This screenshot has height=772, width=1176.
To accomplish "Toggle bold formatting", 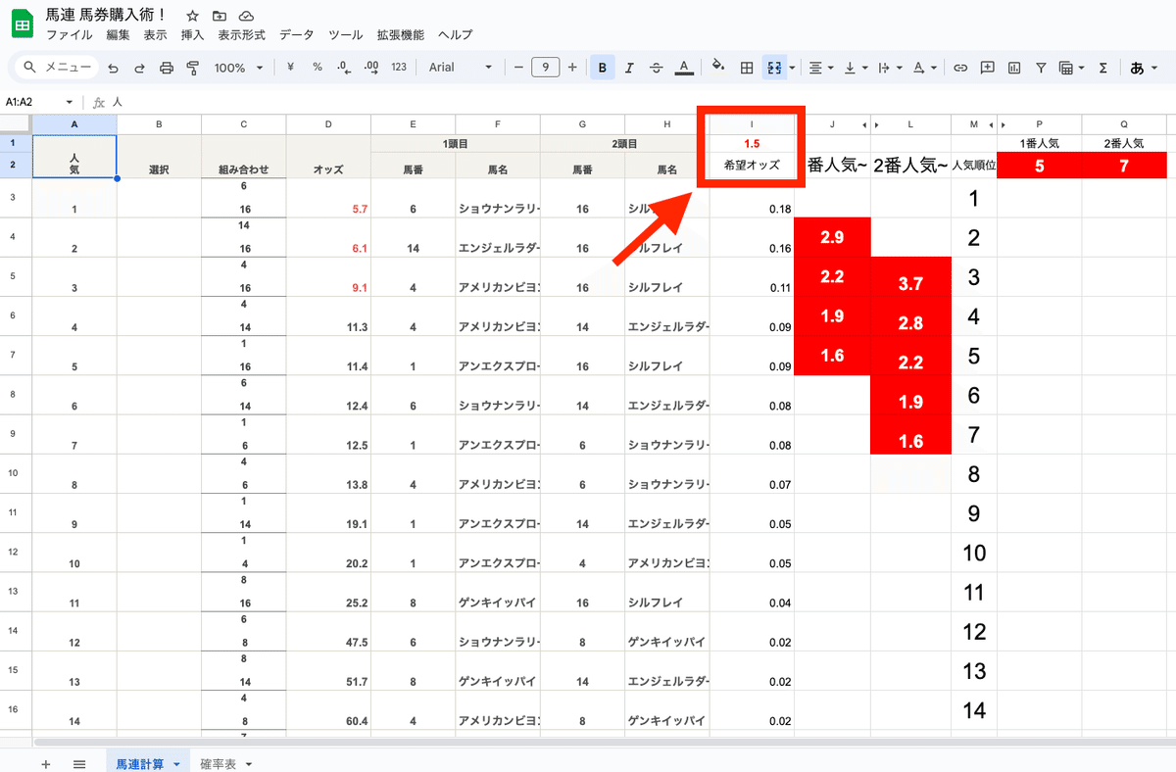I will coord(602,68).
